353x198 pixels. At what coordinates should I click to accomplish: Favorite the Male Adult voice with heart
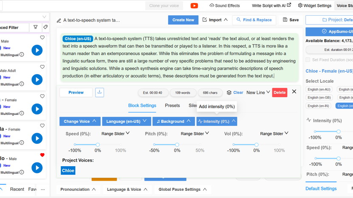click(x=42, y=67)
